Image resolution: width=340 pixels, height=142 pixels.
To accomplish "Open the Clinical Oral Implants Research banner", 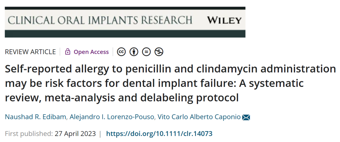I will point(125,22).
